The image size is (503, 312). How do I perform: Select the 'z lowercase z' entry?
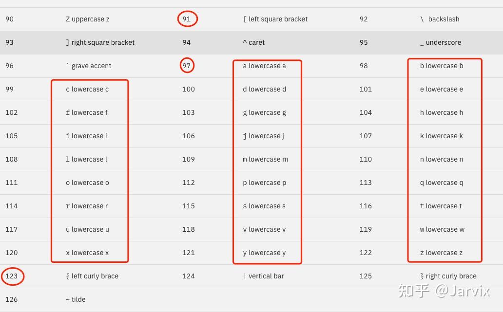click(x=442, y=253)
